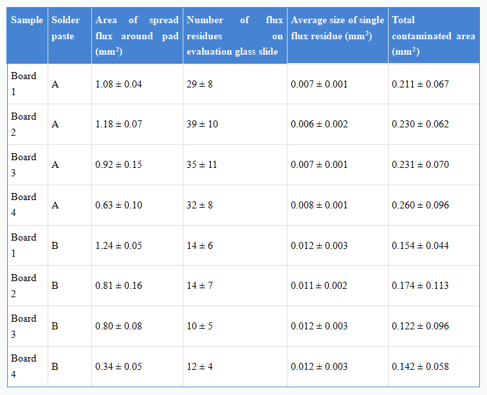Viewport: 487px width, 395px height.
Task: Select the 1.24 ± 0.05 area cell
Action: point(118,246)
